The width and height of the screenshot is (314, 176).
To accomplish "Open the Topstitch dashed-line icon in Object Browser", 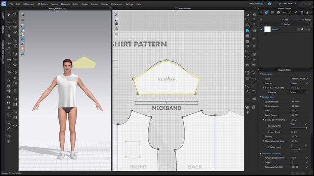I will (x=290, y=12).
